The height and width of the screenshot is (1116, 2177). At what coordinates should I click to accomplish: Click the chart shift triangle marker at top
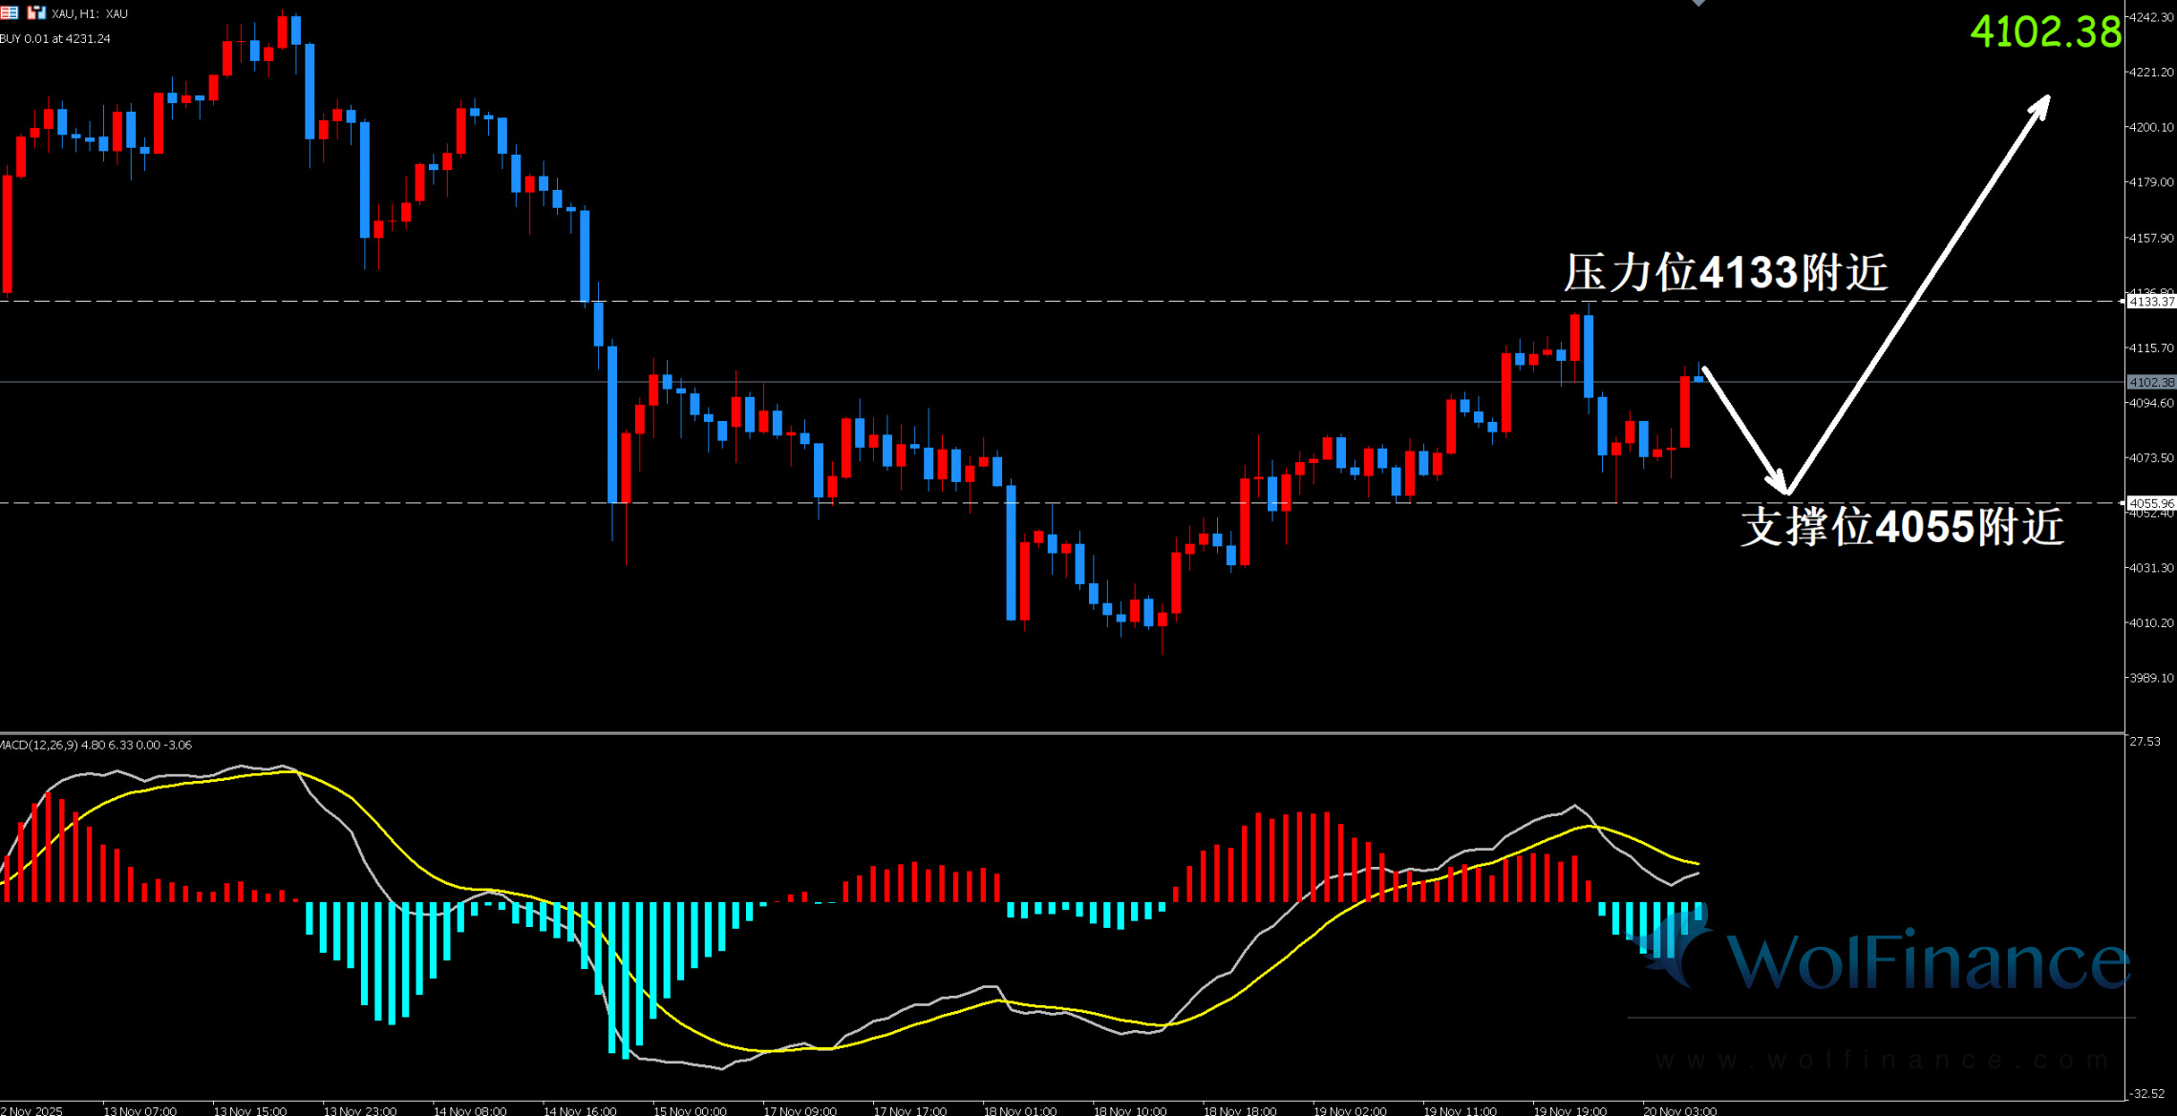click(x=1698, y=3)
